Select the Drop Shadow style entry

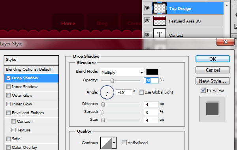(x=32, y=78)
